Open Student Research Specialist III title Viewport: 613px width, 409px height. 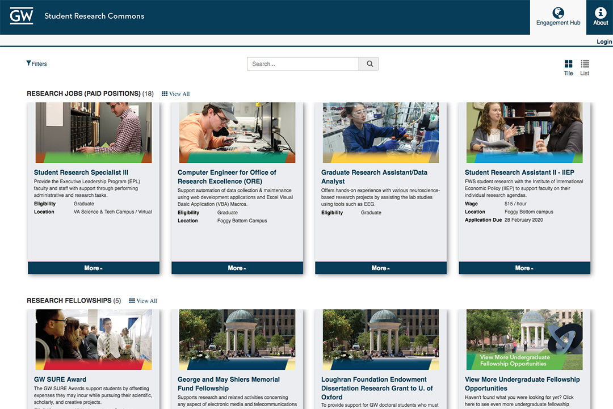pyautogui.click(x=81, y=172)
